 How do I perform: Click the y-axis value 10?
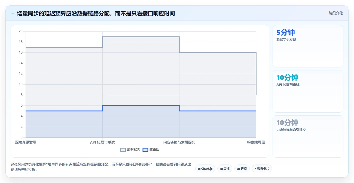[x=21, y=84]
